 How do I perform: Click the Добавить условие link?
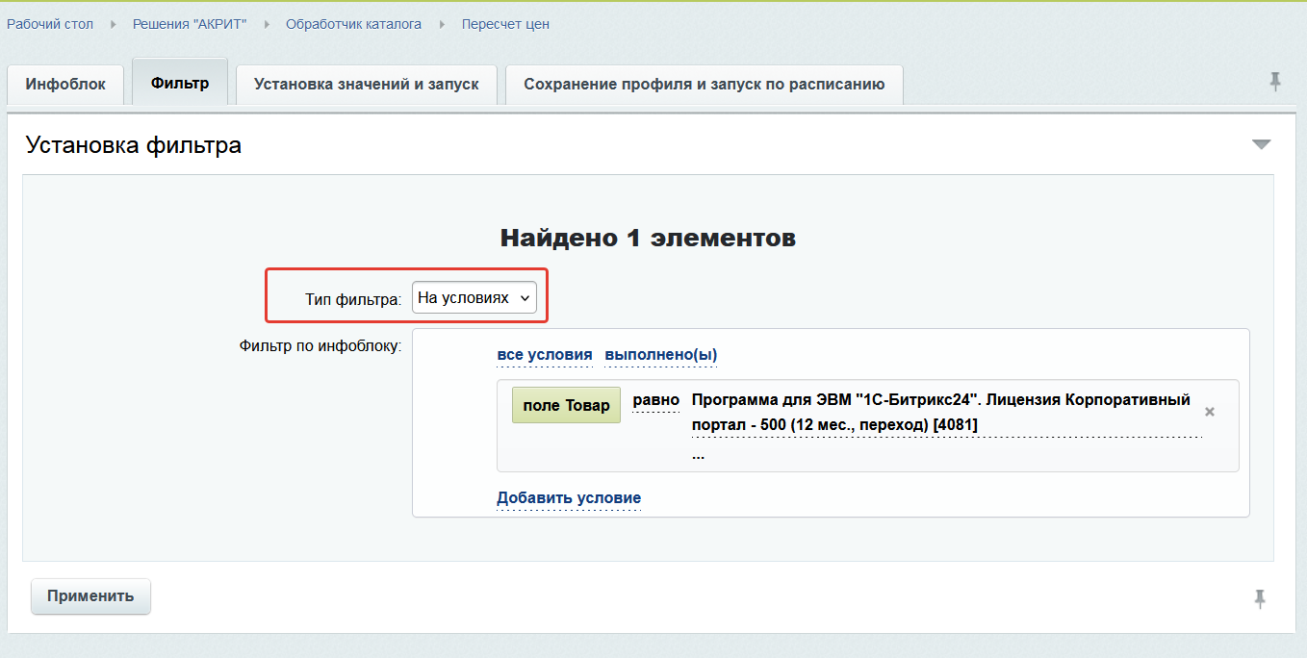pyautogui.click(x=568, y=498)
